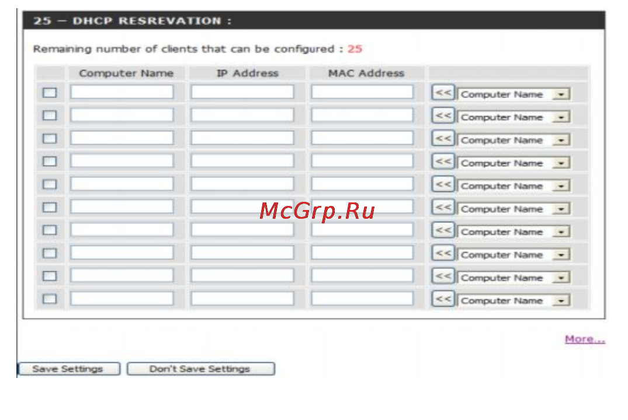The height and width of the screenshot is (420, 628).
Task: Click the << copy button in row four
Action: pyautogui.click(x=443, y=161)
